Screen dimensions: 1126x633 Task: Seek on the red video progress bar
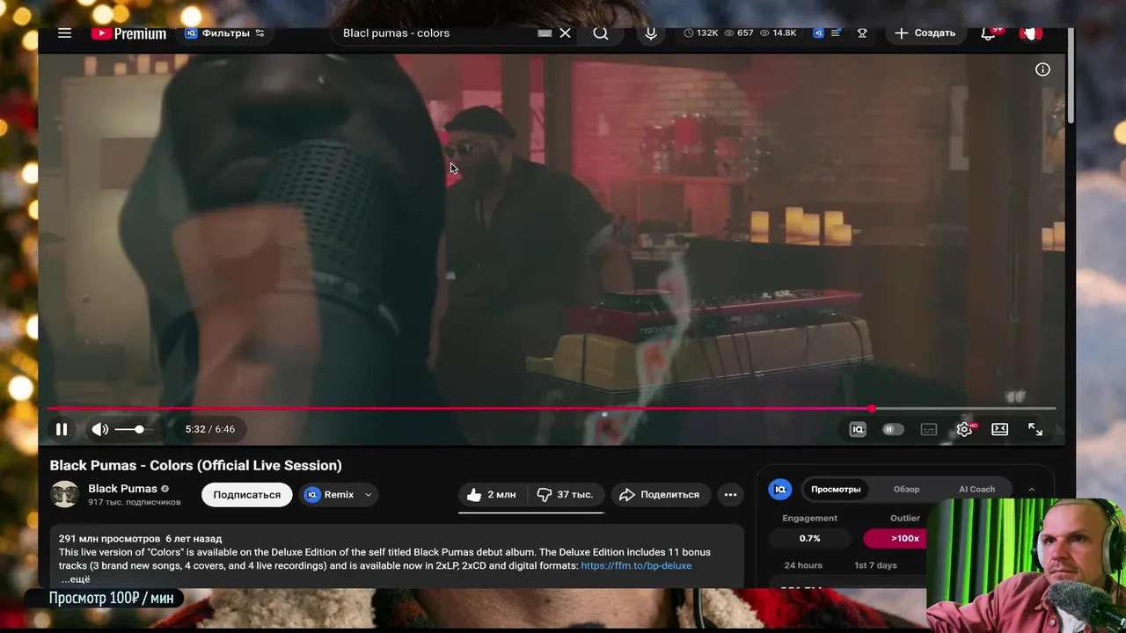pos(551,409)
